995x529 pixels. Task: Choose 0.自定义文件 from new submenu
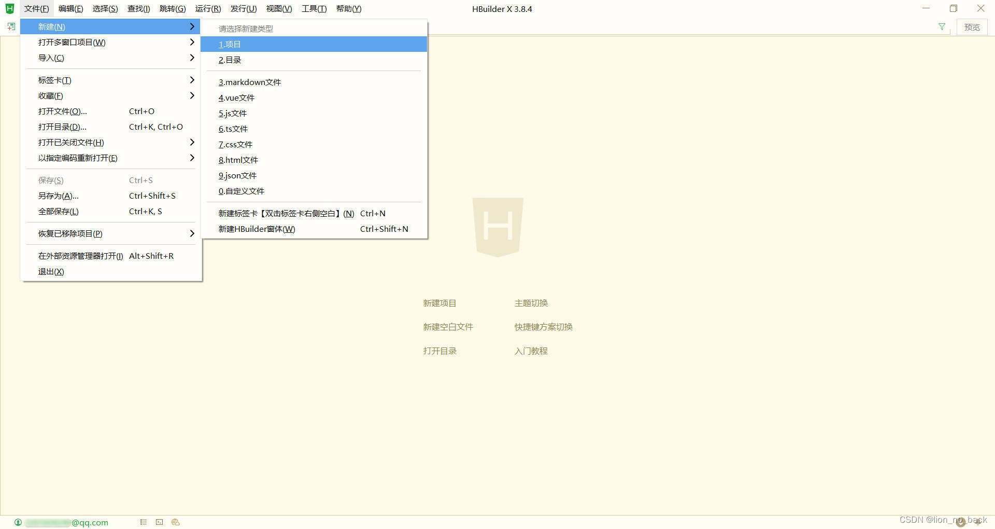[314, 191]
